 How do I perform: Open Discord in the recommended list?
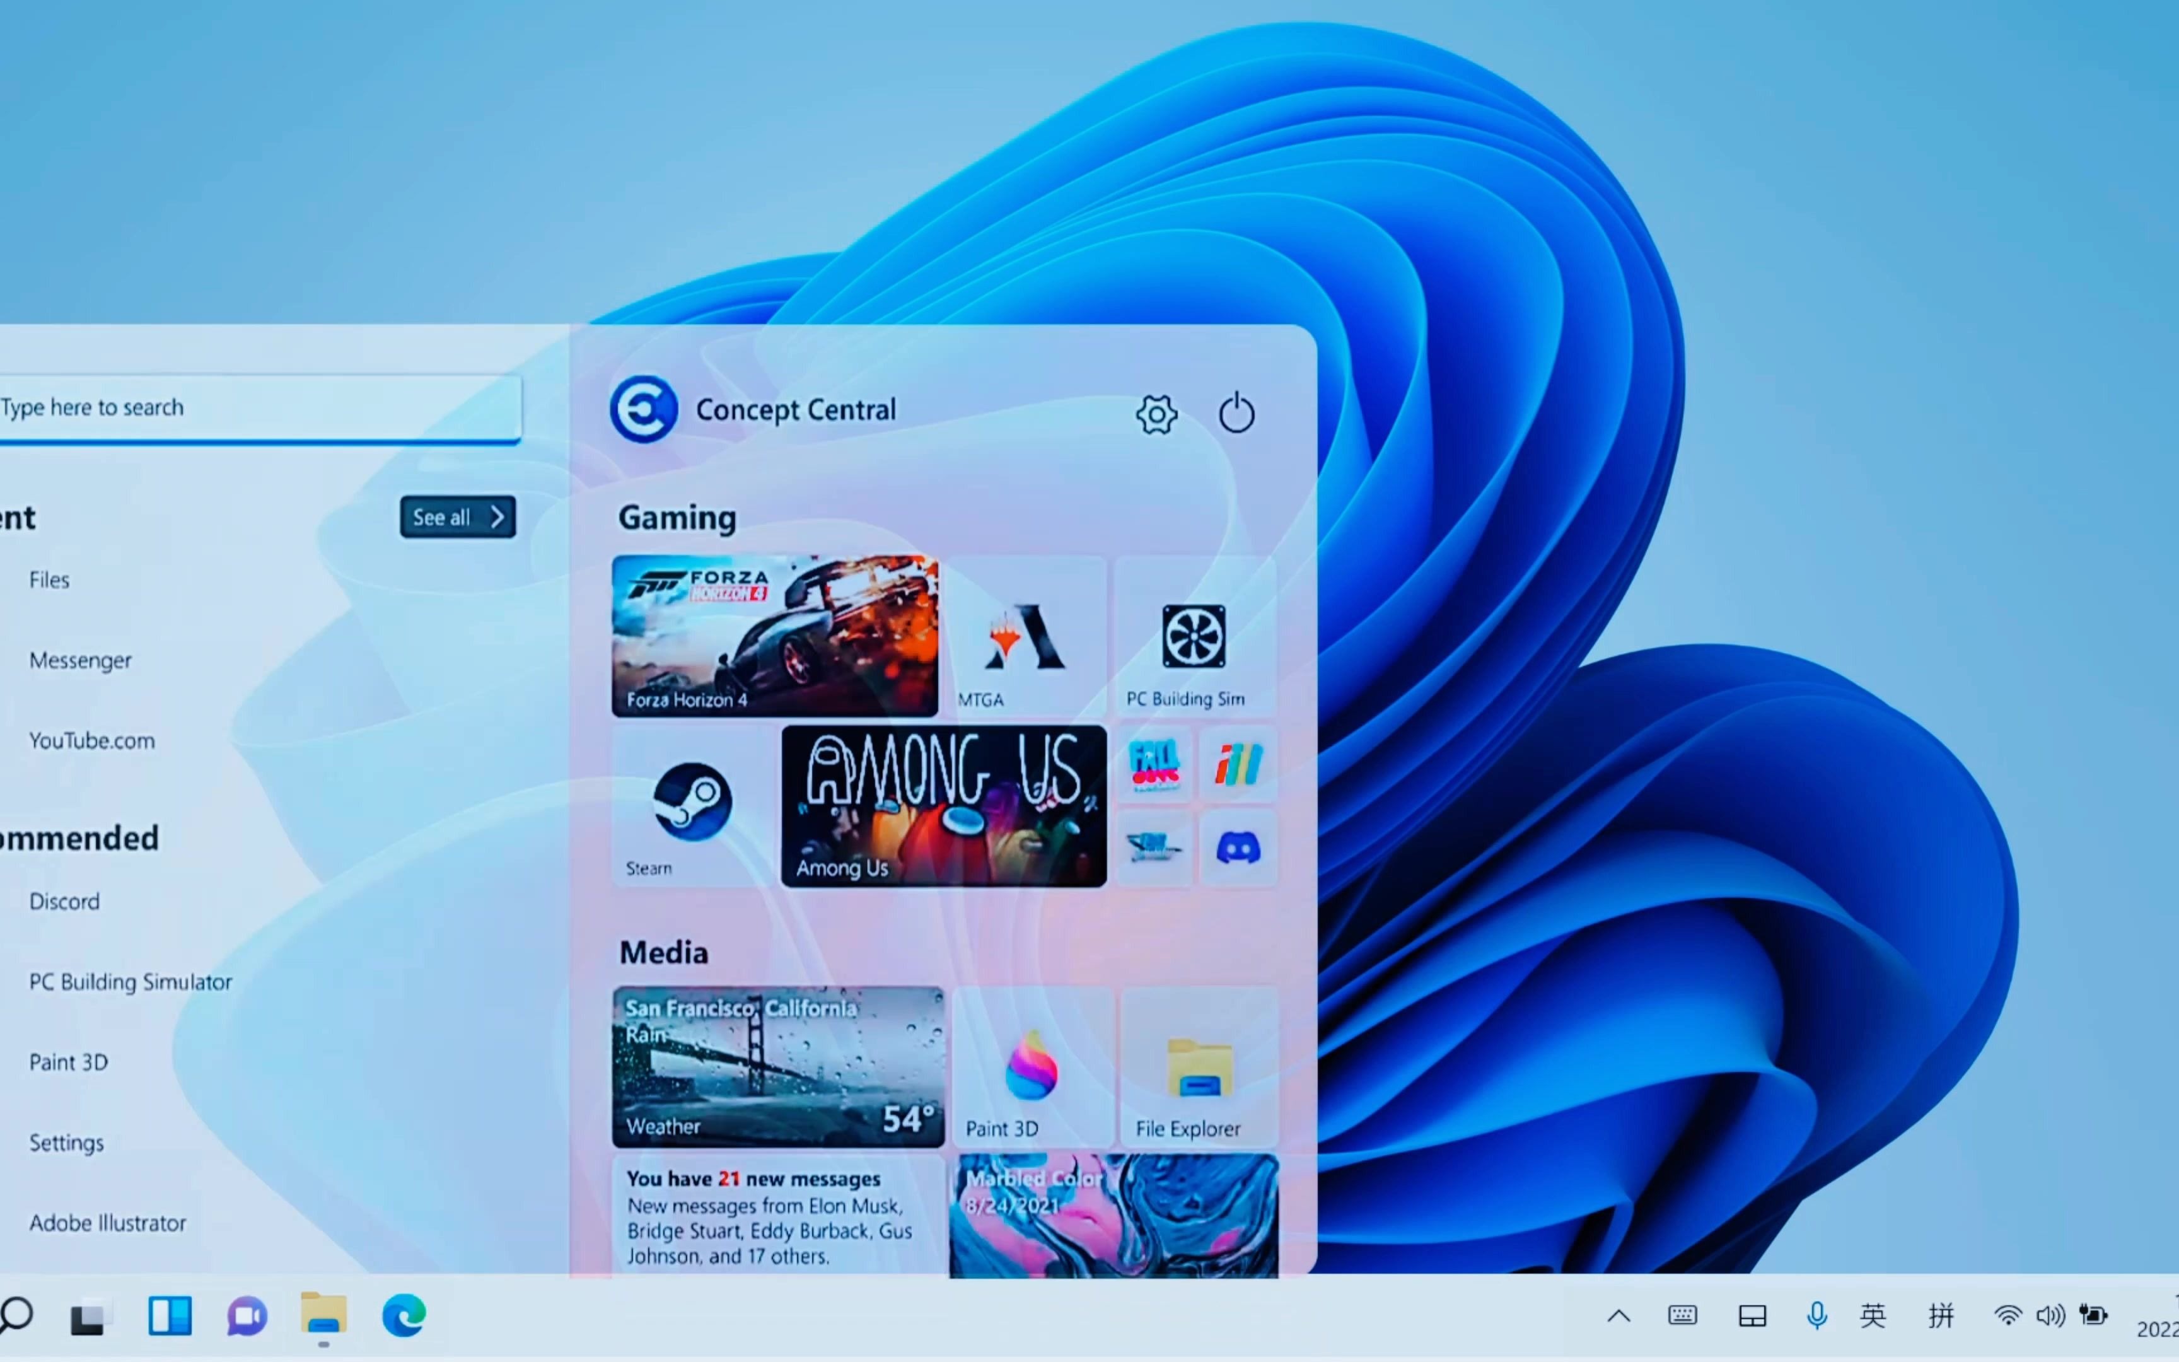(64, 902)
